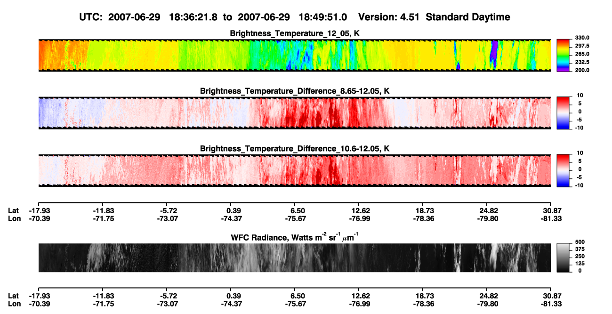Click upper axis longitude value -79.80
The width and height of the screenshot is (612, 314).
(x=487, y=218)
